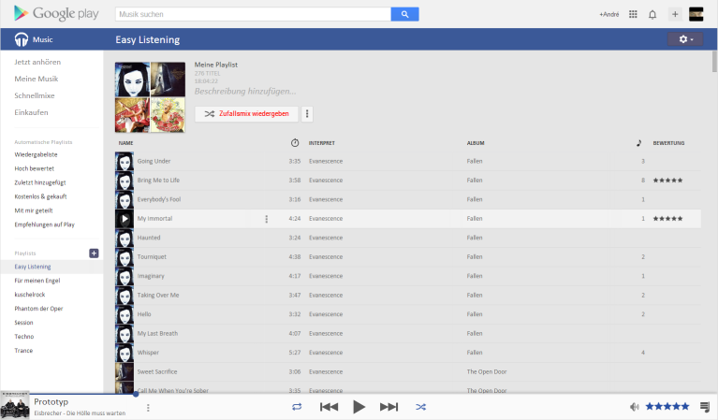Click the blue search magnifier button
This screenshot has height=420, width=718.
click(x=404, y=14)
